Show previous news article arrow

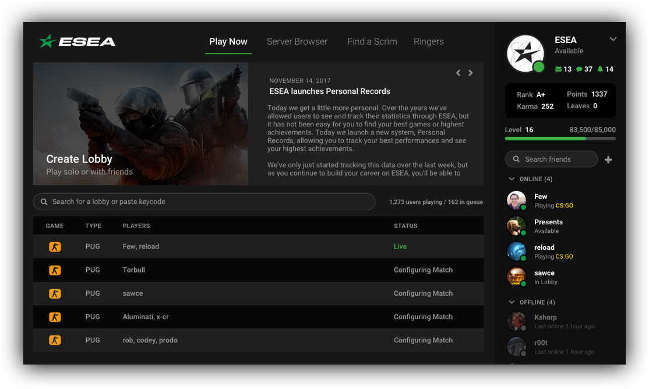pos(458,73)
